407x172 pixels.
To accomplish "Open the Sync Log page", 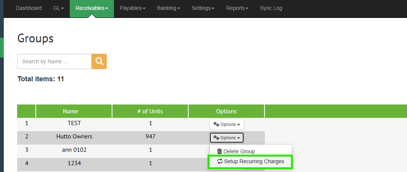I will [x=271, y=8].
